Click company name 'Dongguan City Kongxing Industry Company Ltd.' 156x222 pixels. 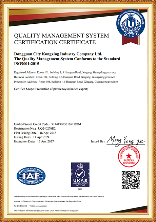point(58,54)
